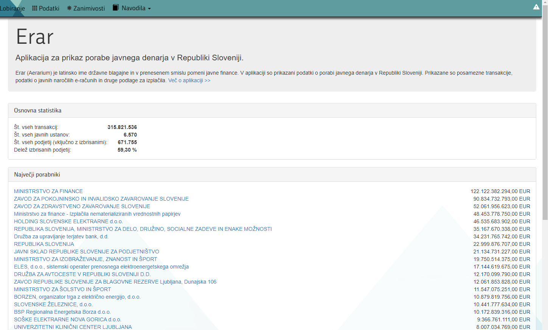
Task: Open SLOVENSKE ŽELEZNICE, d.o.o. entry
Action: [53, 304]
